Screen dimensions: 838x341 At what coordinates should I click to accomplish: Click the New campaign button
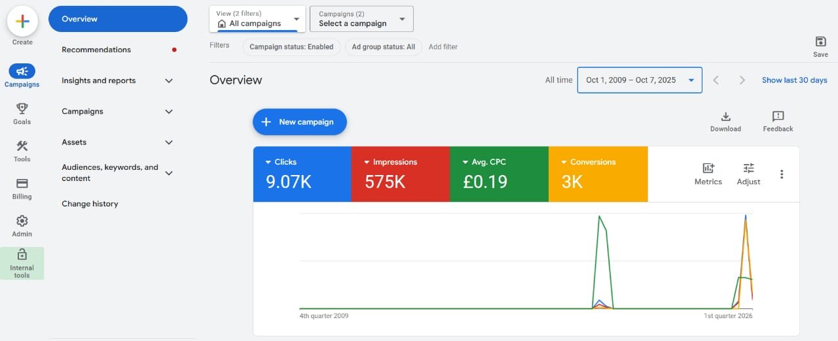point(300,122)
